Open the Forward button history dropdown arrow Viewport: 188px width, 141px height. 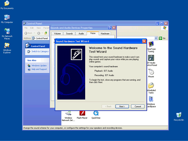[42, 33]
